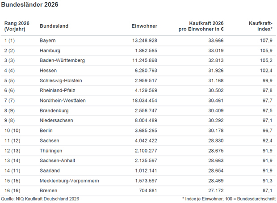Click the Einwohner column header
The height and width of the screenshot is (203, 277).
tap(144, 26)
